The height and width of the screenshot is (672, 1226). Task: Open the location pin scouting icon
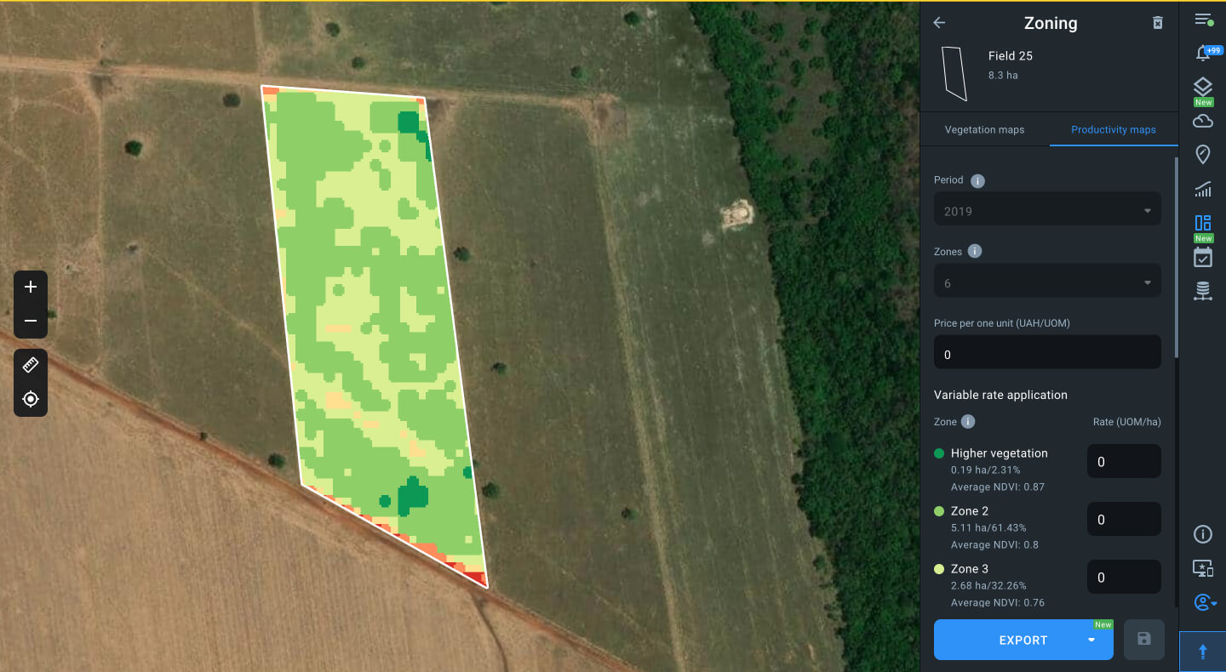click(x=1203, y=155)
